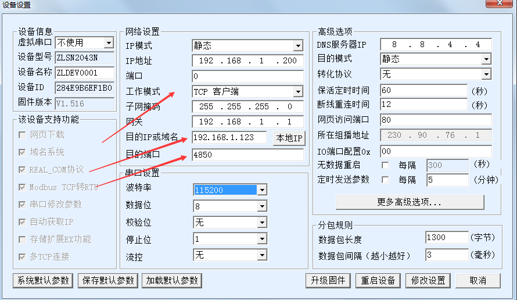Image resolution: width=517 pixels, height=300 pixels.
Task: Open the 目的模式 dropdown
Action: (486, 59)
